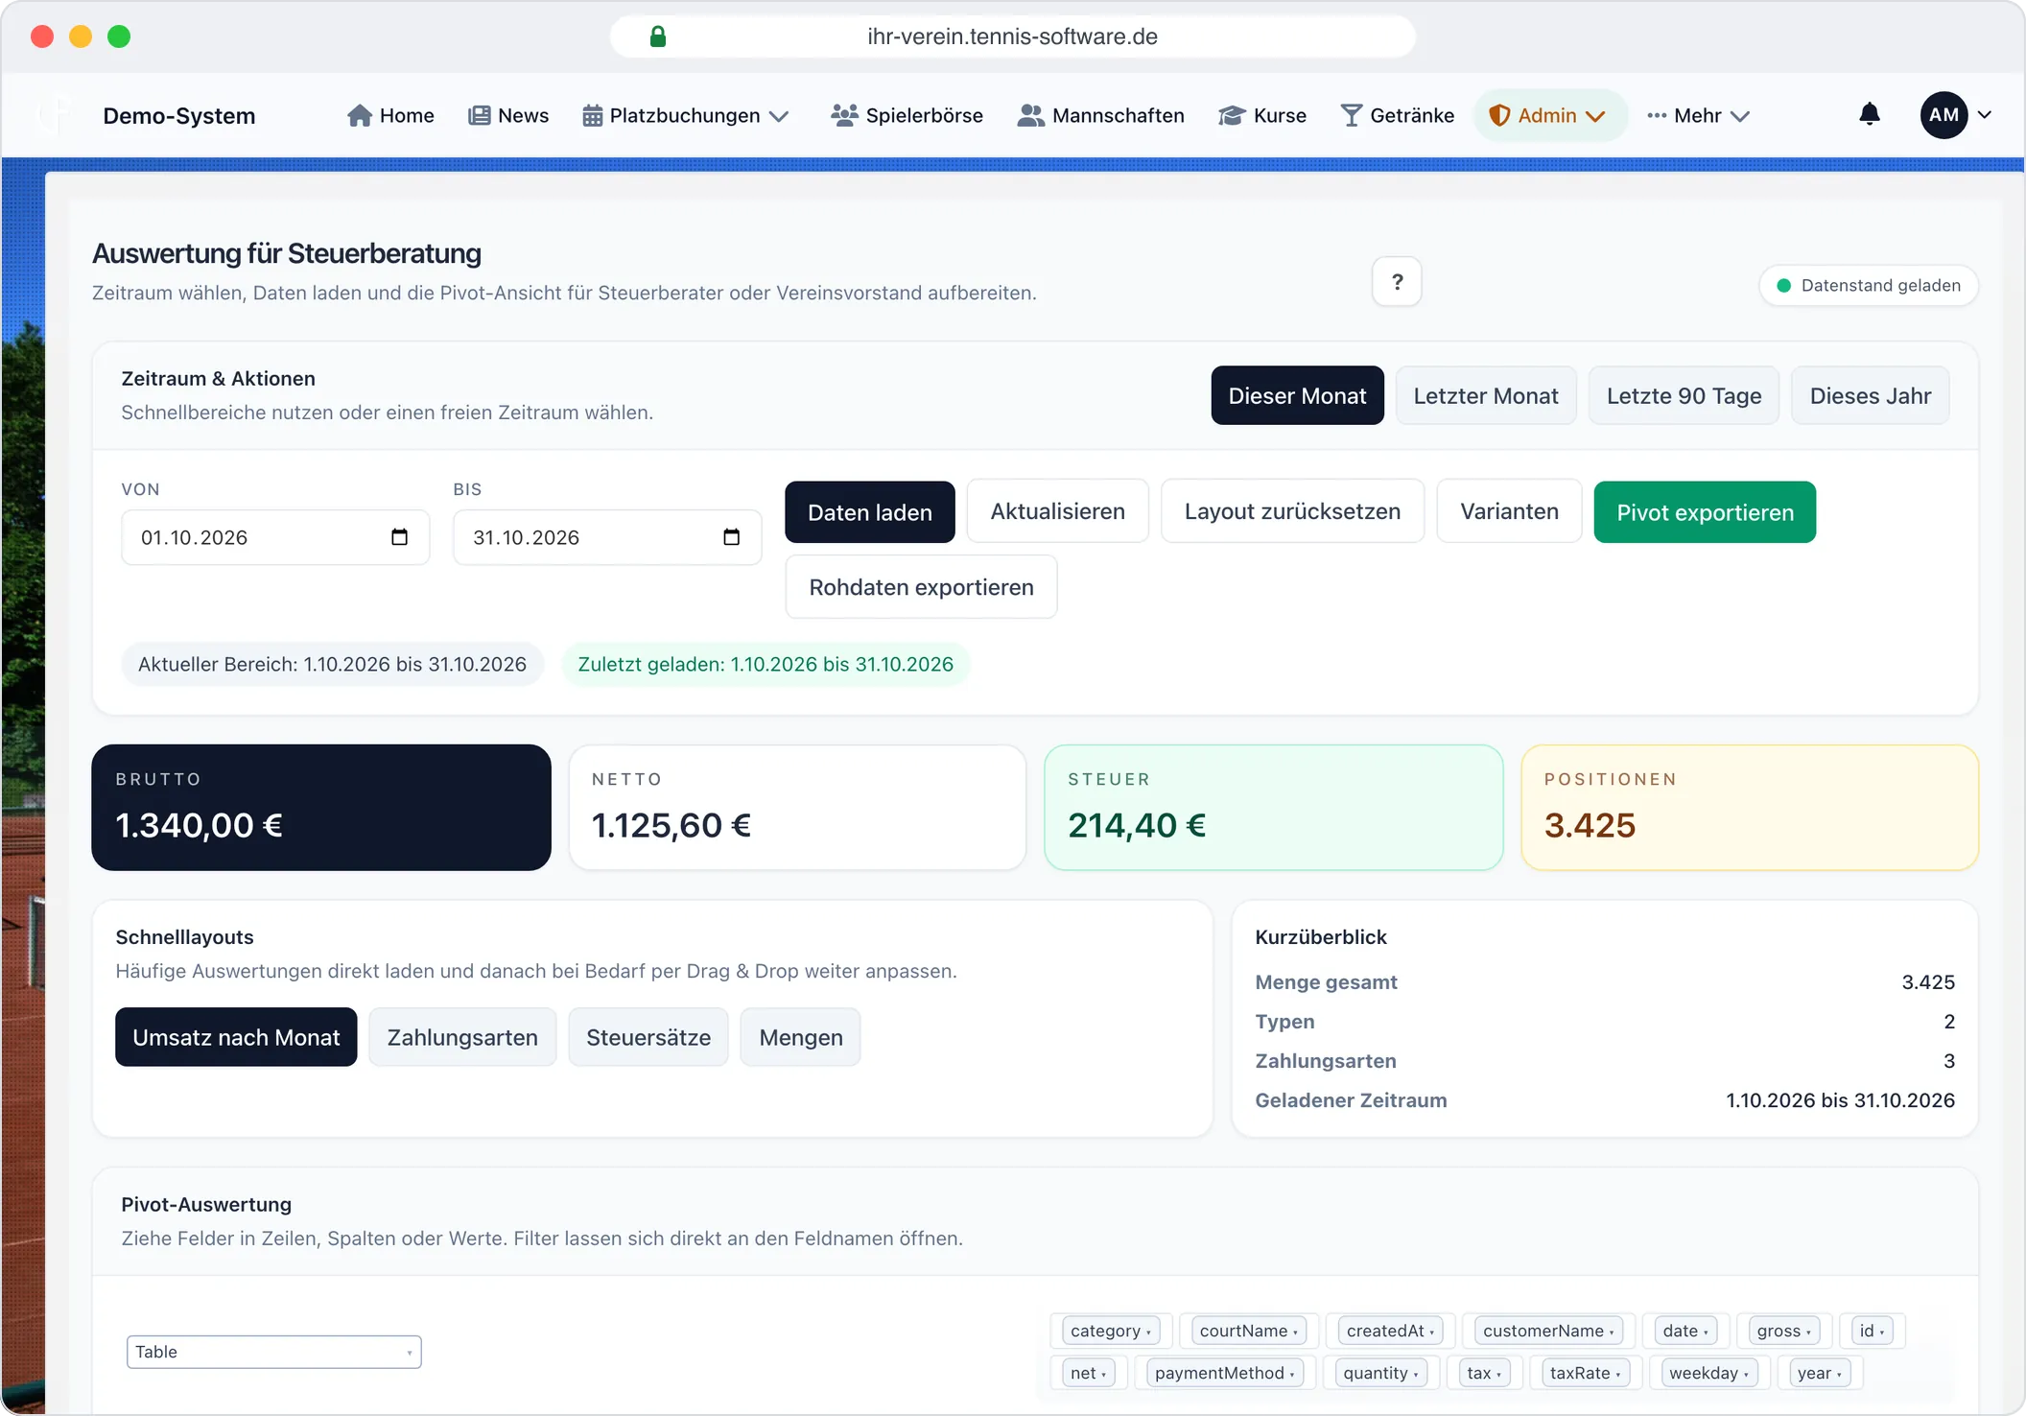Expand the Platzbuchungen dropdown chevron
2026x1416 pixels.
click(780, 116)
